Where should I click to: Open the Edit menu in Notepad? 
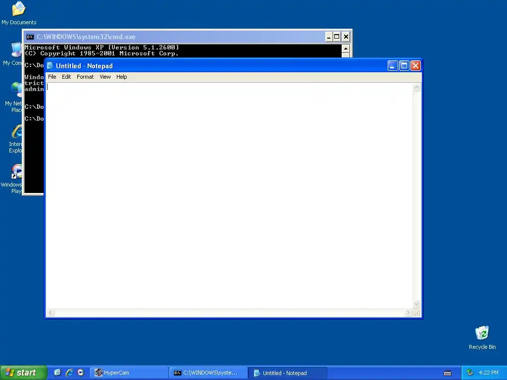click(x=66, y=77)
